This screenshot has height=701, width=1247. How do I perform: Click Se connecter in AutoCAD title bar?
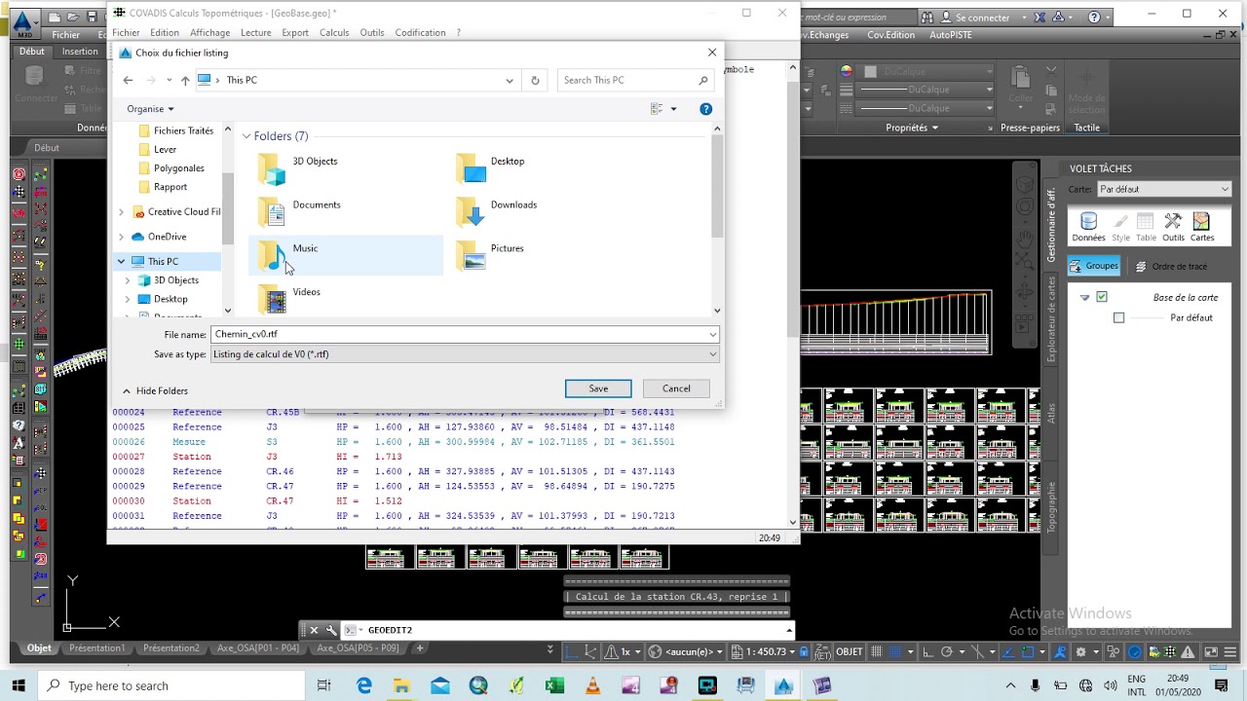click(x=982, y=18)
